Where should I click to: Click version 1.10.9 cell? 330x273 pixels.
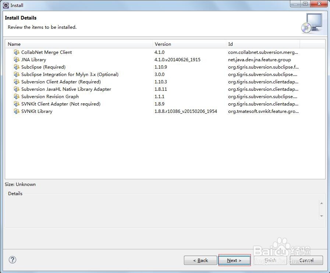tap(161, 67)
